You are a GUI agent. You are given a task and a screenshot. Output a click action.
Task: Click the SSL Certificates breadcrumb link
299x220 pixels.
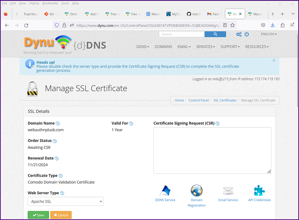click(225, 100)
